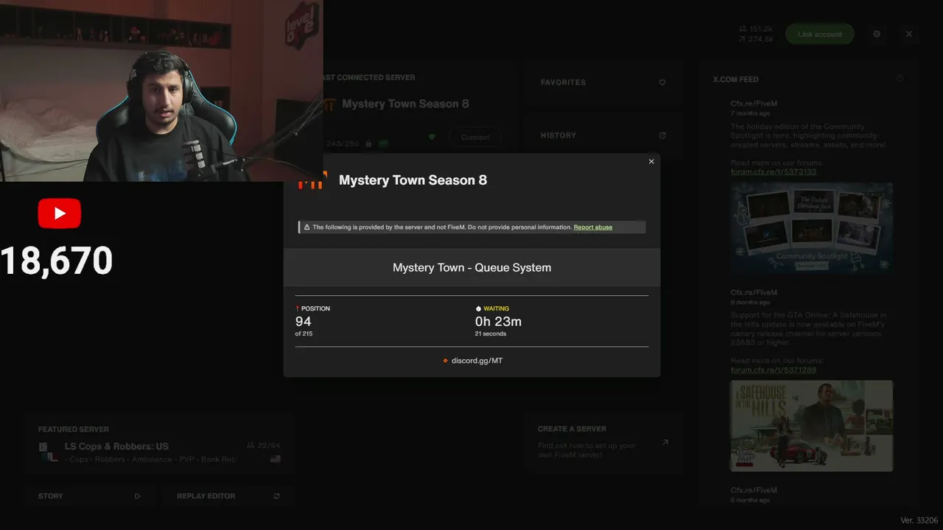This screenshot has height=530, width=943.
Task: Open the Story mode play icon
Action: point(138,496)
